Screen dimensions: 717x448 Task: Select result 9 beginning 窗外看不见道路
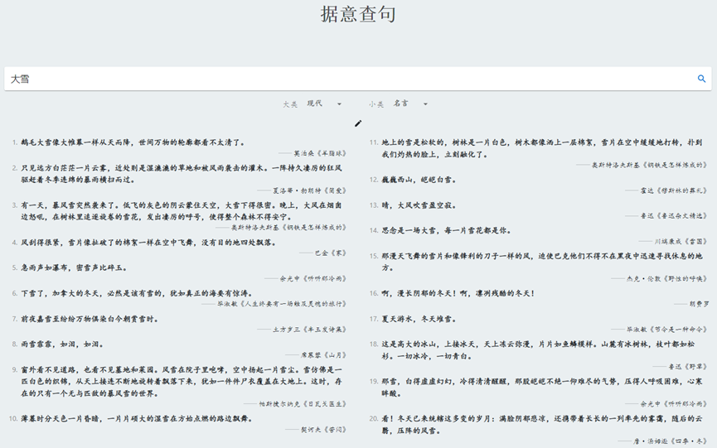(182, 381)
